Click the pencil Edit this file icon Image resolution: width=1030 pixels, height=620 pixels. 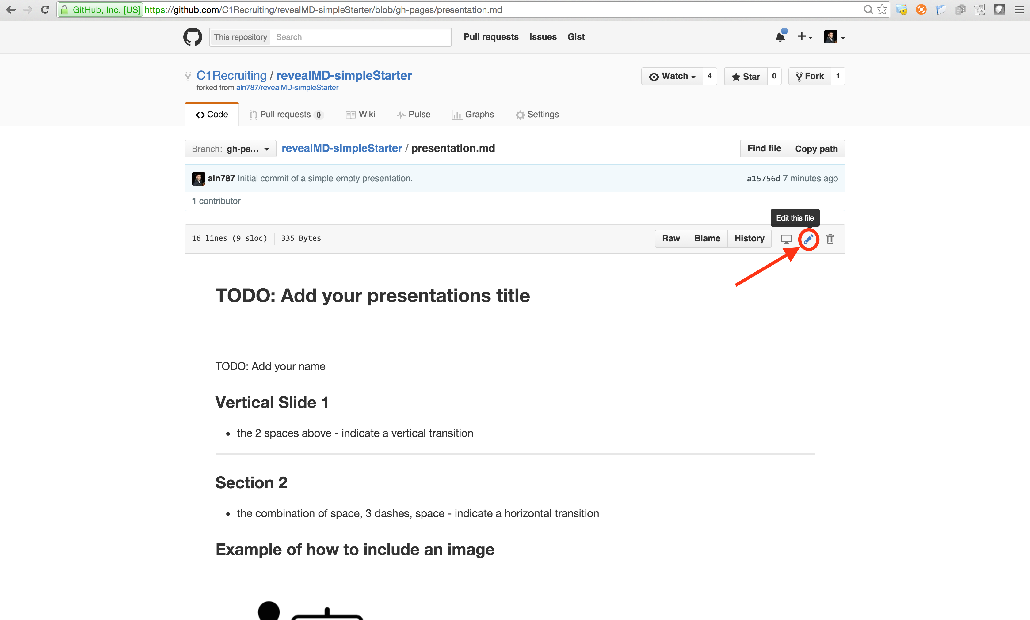pos(808,239)
